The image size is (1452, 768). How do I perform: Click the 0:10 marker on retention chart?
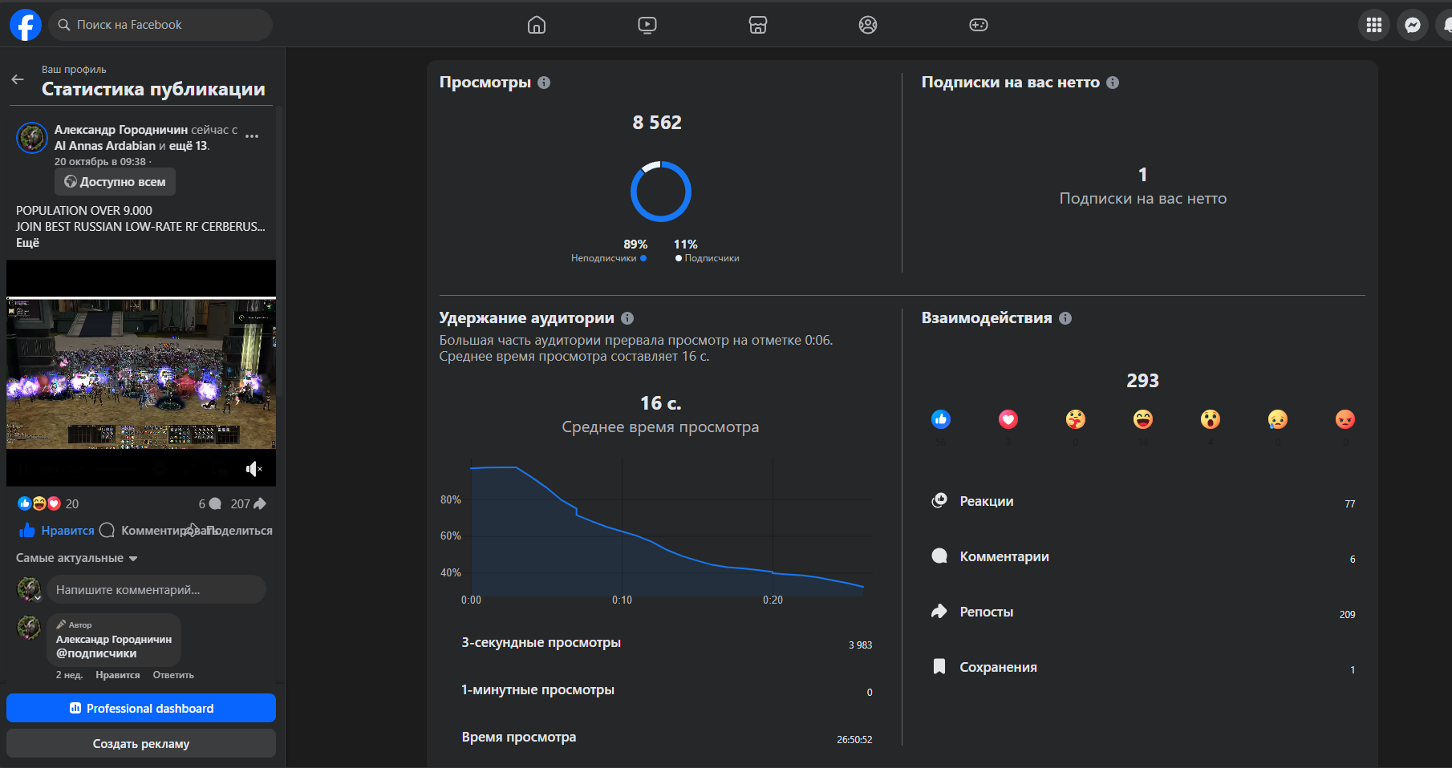tap(622, 600)
